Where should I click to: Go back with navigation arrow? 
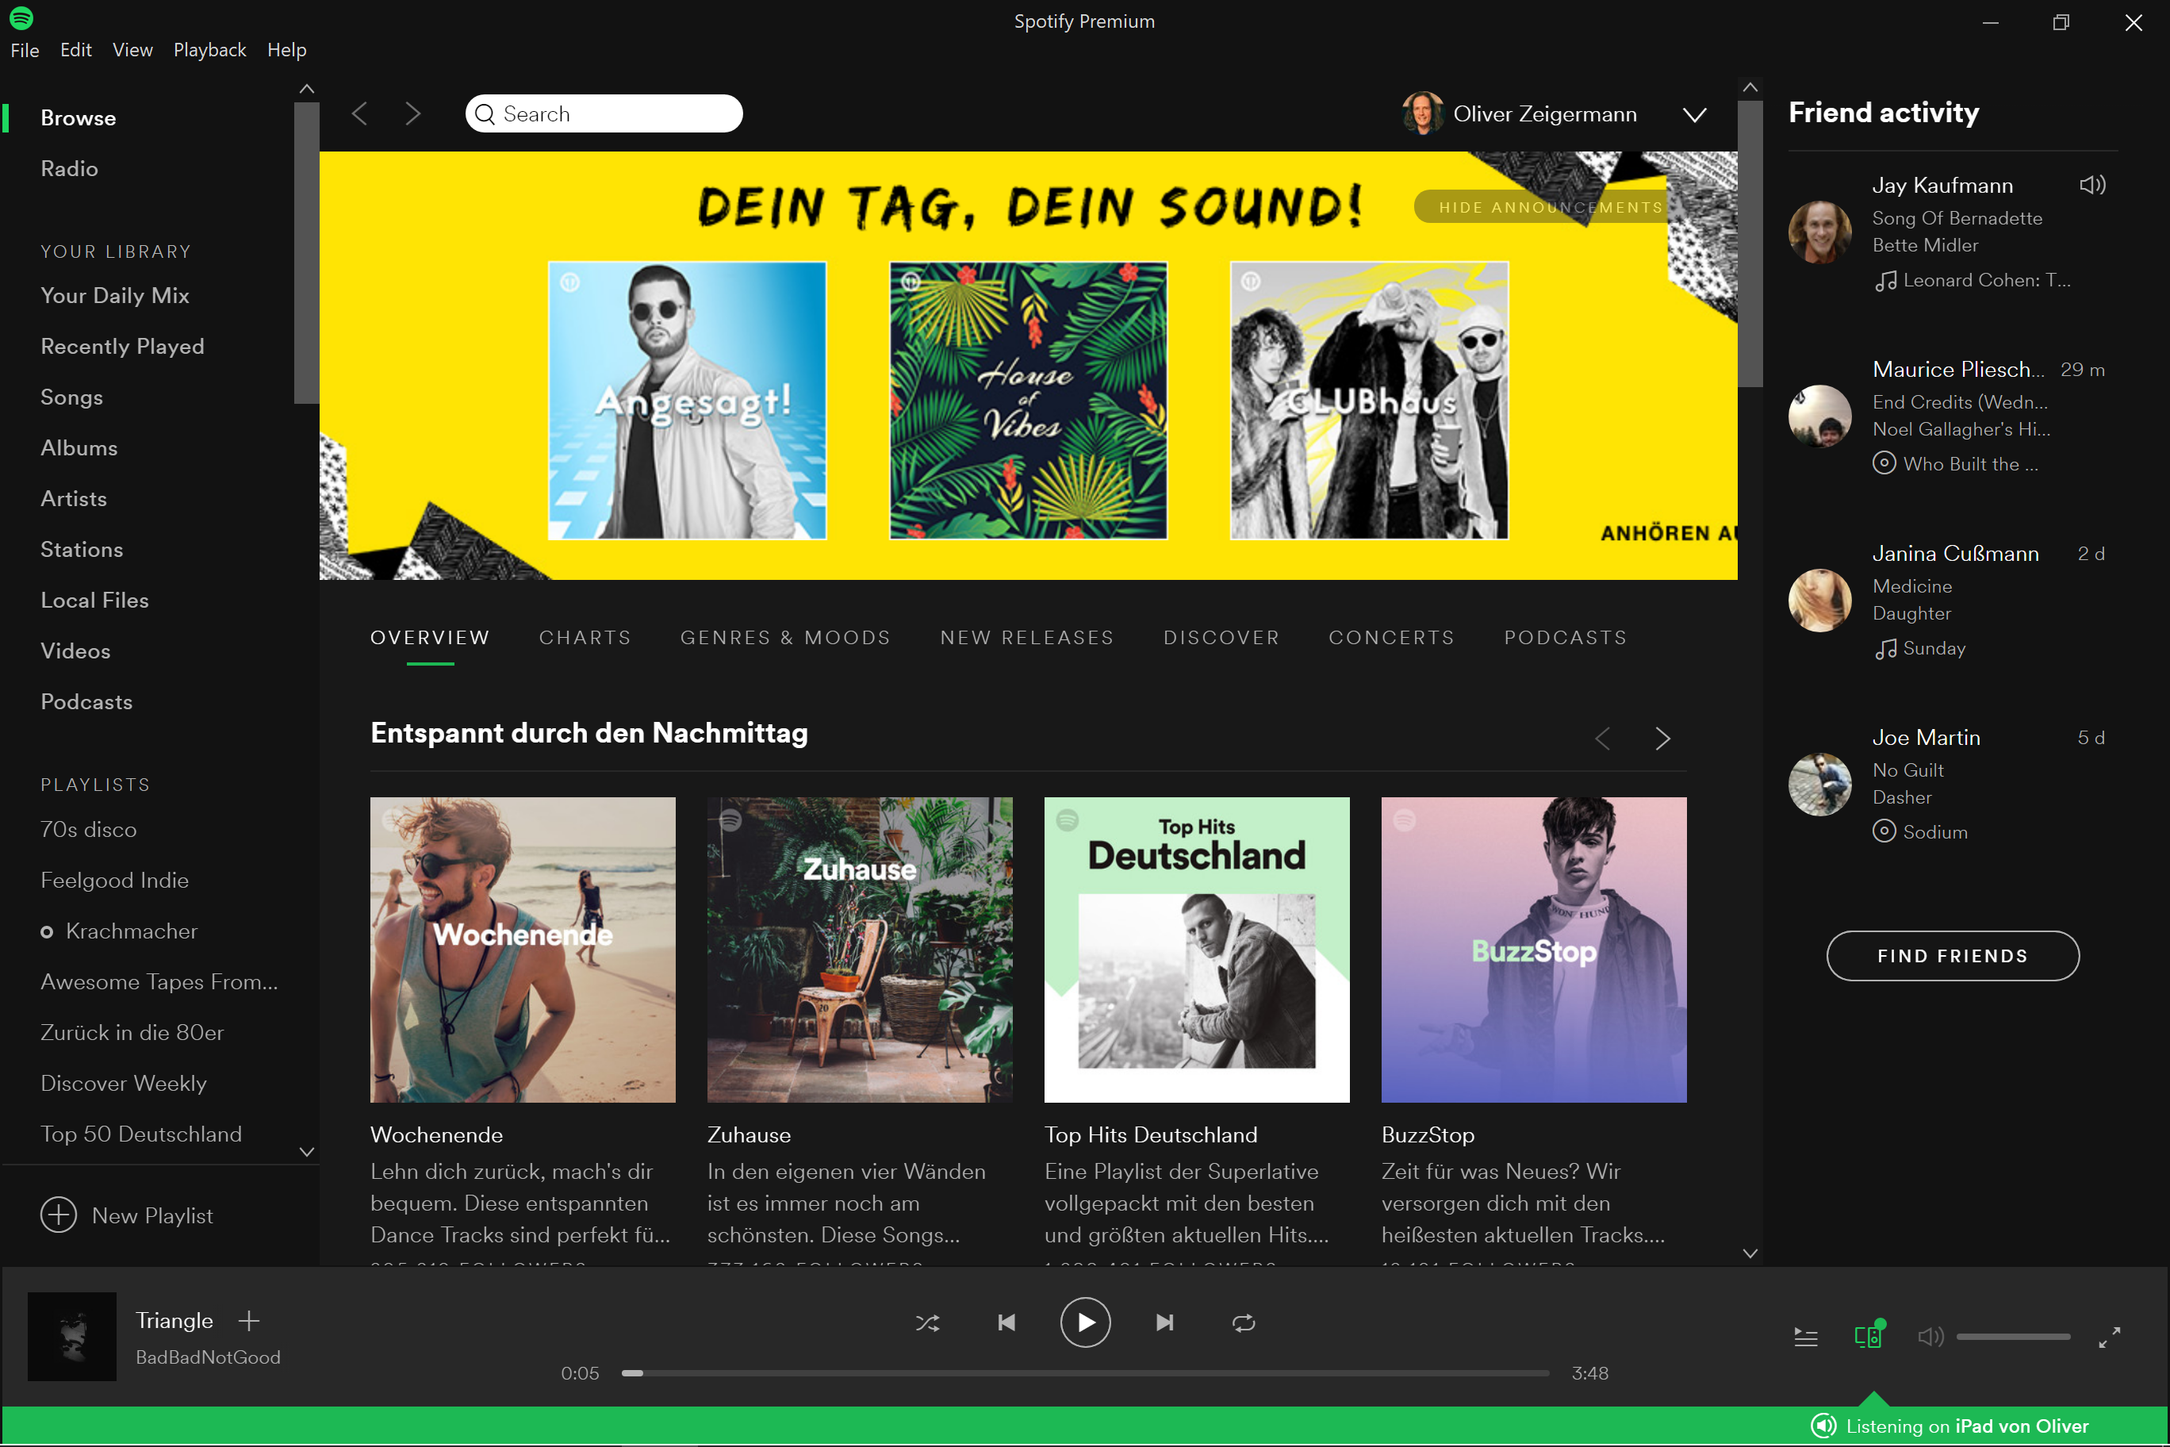point(360,113)
